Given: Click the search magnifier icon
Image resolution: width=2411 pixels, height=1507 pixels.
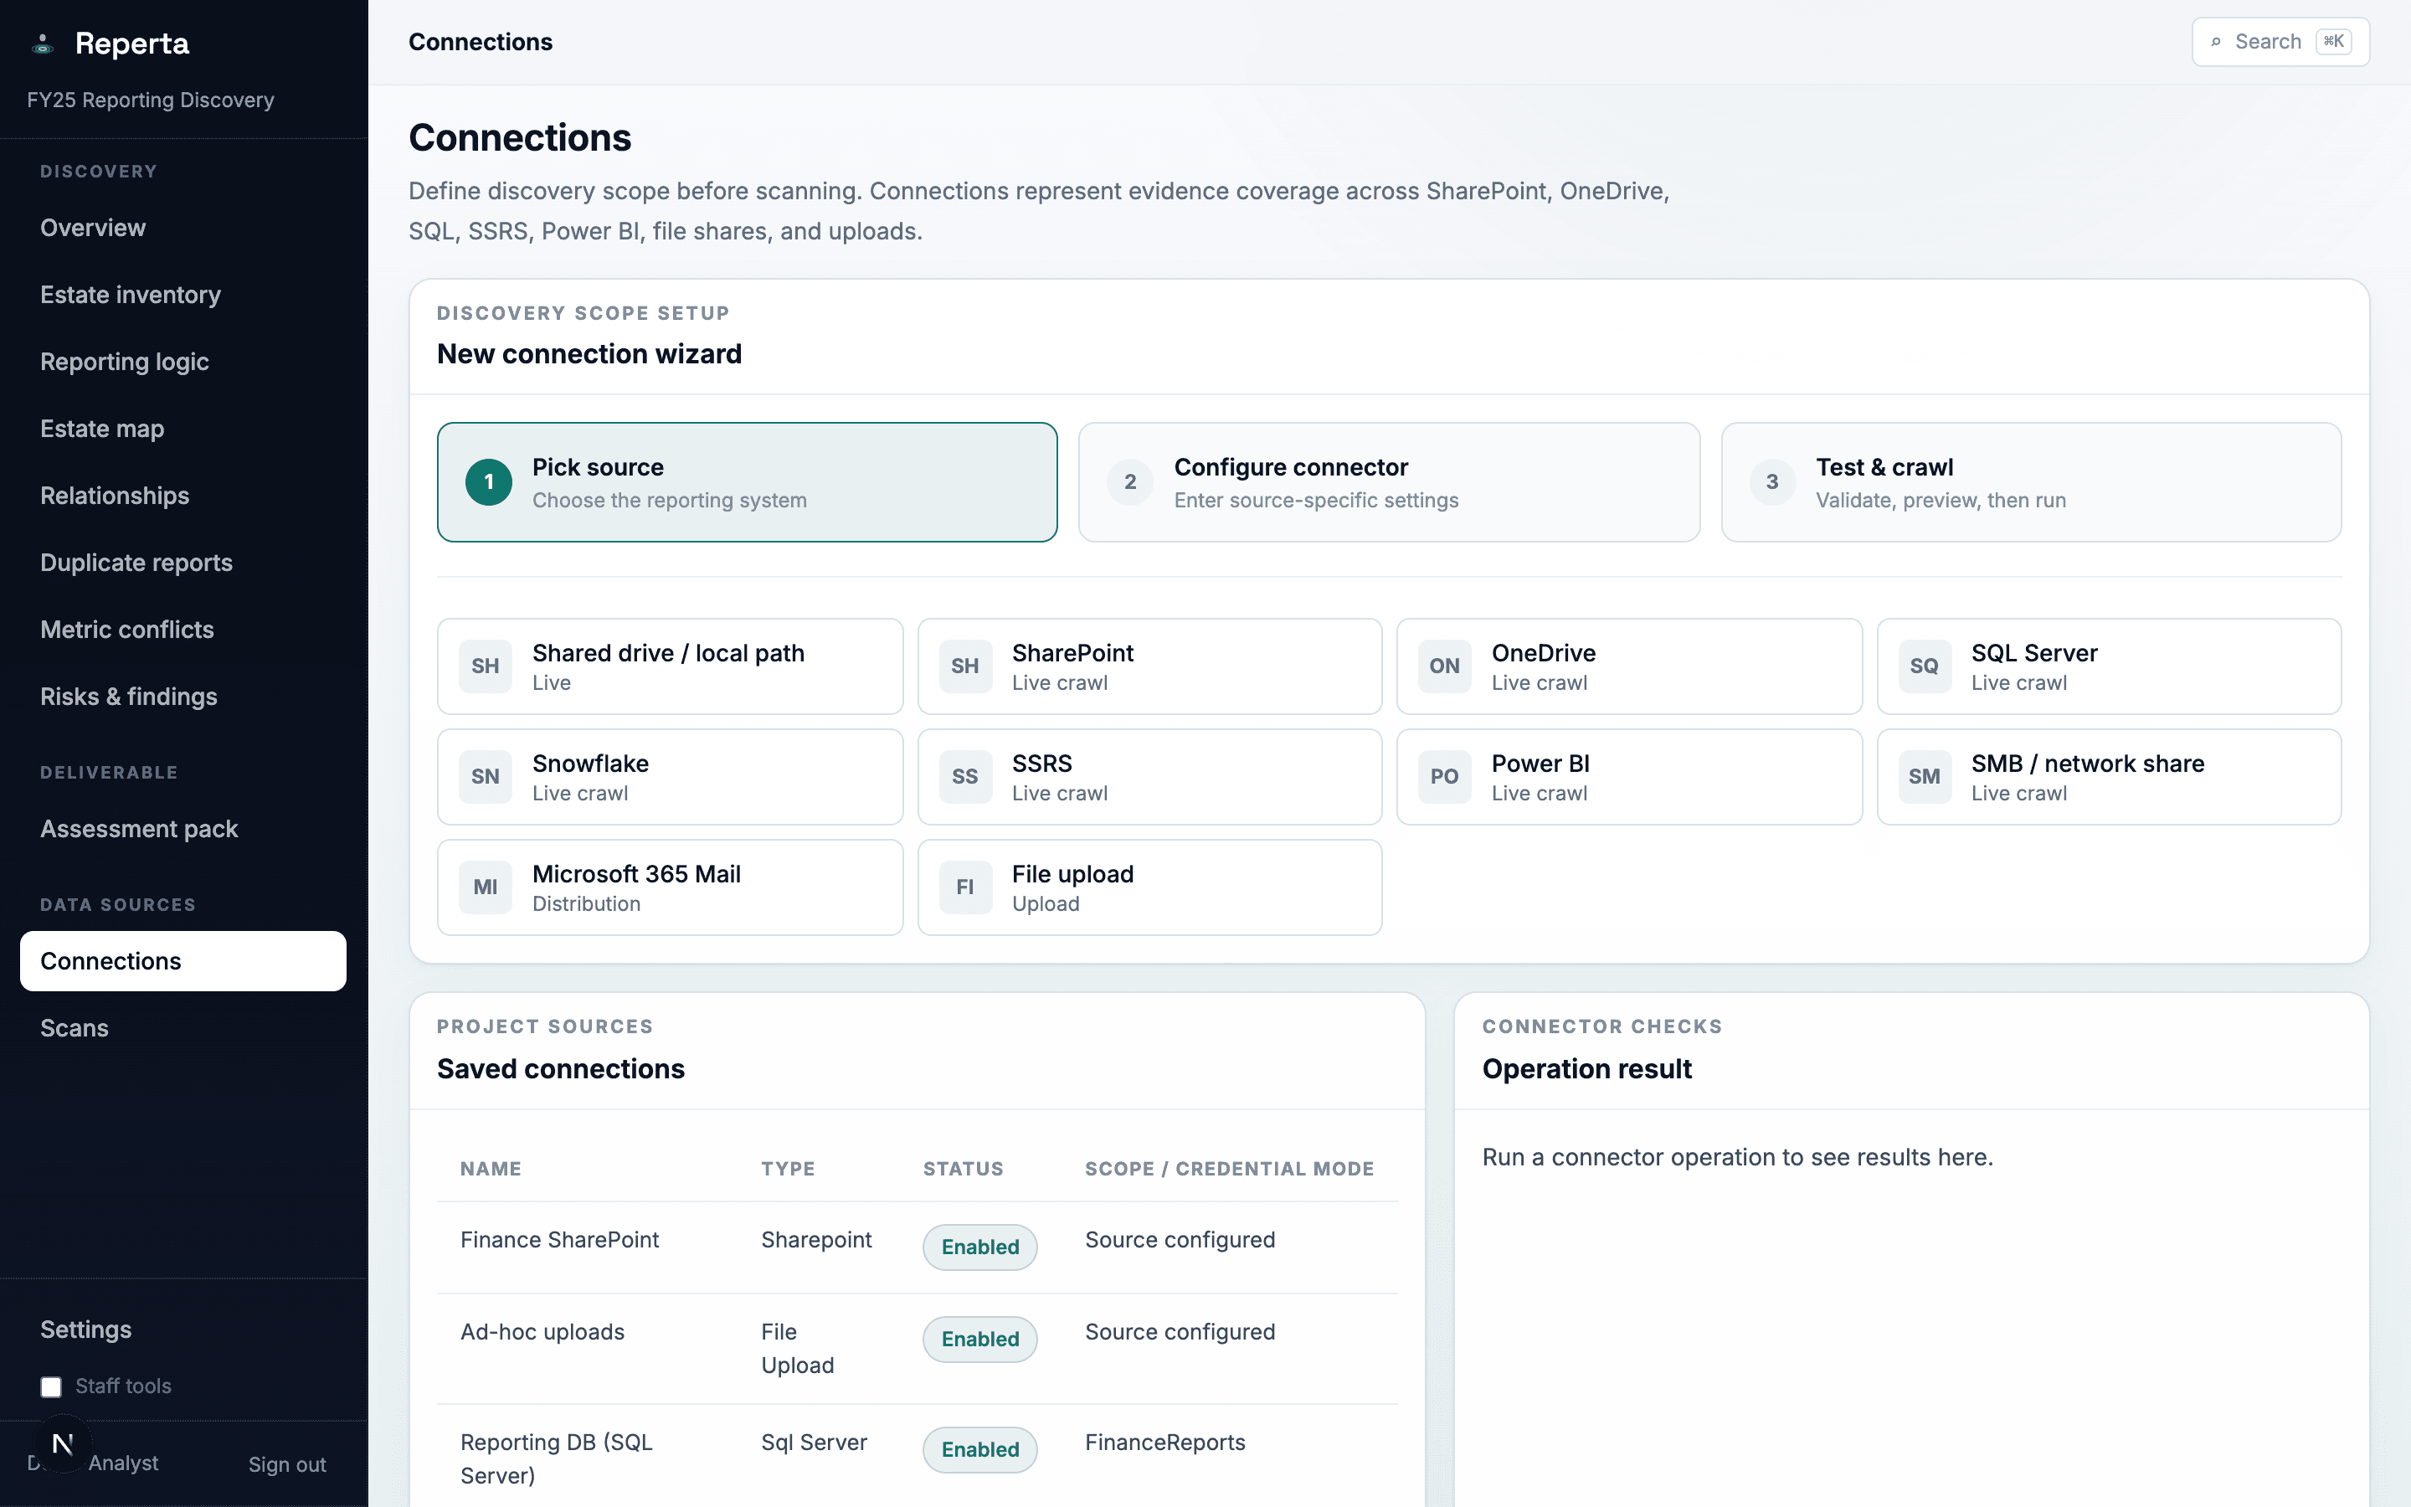Looking at the screenshot, I should 2216,42.
